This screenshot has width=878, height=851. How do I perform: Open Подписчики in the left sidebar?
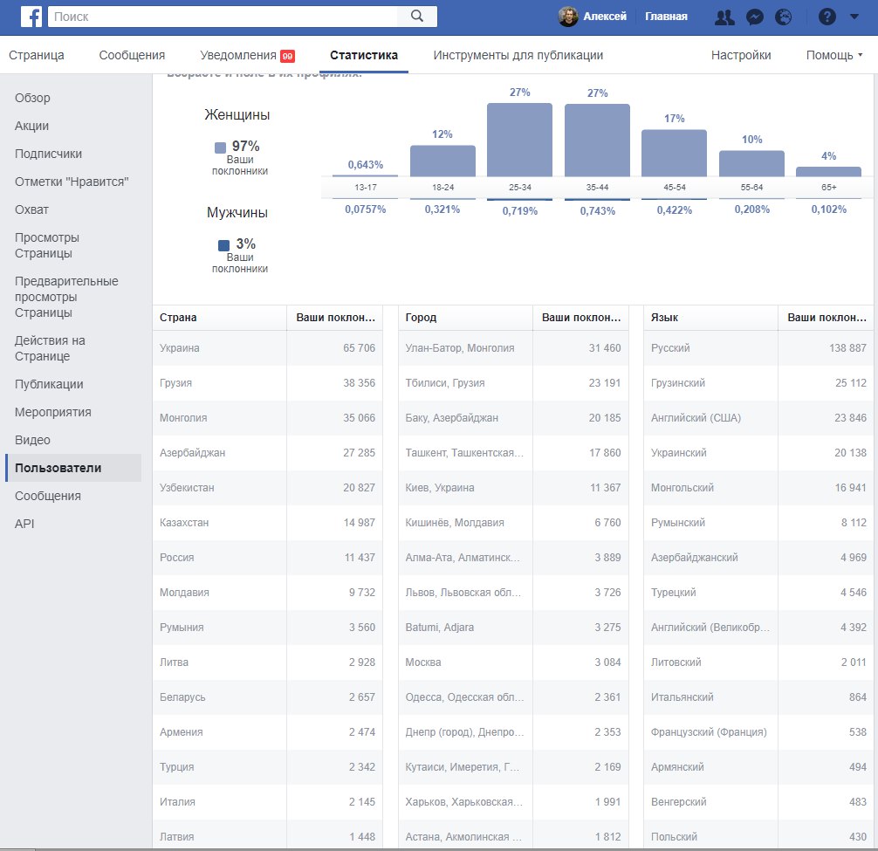tap(48, 154)
